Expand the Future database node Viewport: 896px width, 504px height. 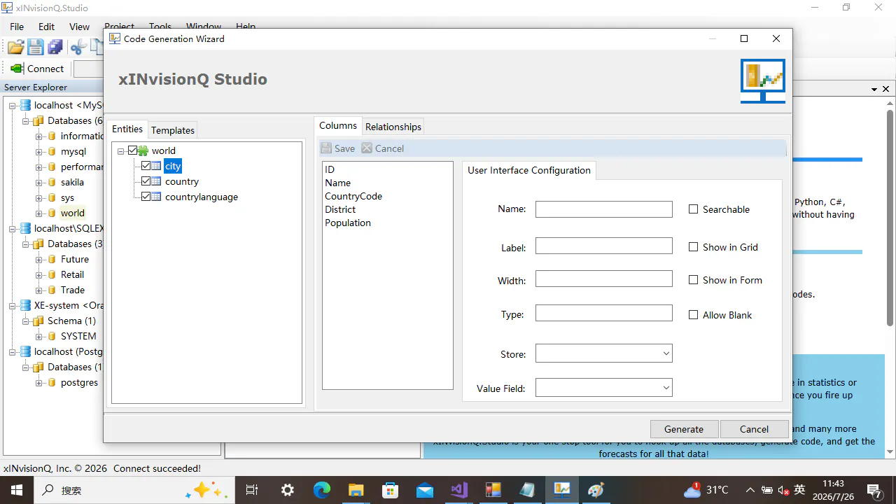(x=39, y=259)
